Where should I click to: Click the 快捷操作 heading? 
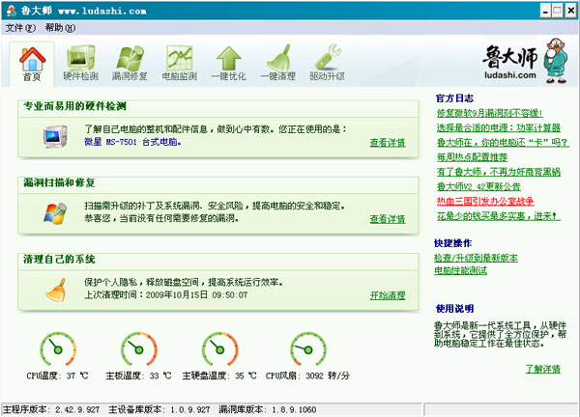pyautogui.click(x=452, y=243)
